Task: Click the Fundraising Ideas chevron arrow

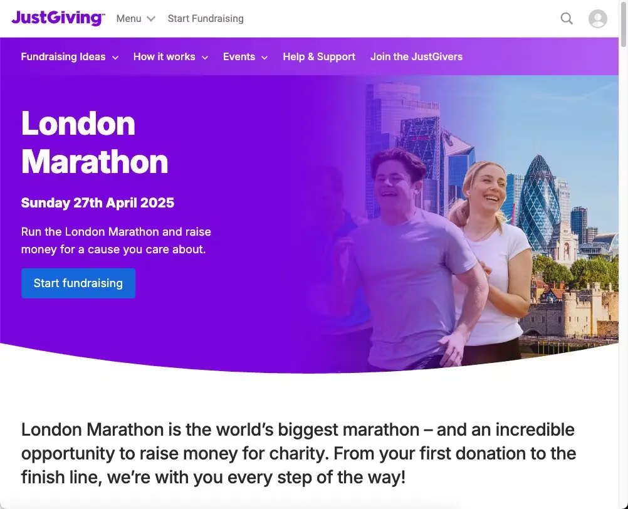Action: tap(115, 58)
